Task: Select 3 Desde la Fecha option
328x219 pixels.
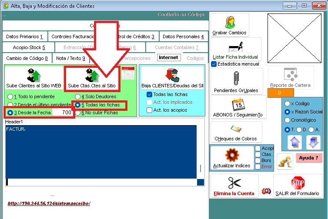Action: [x=10, y=113]
